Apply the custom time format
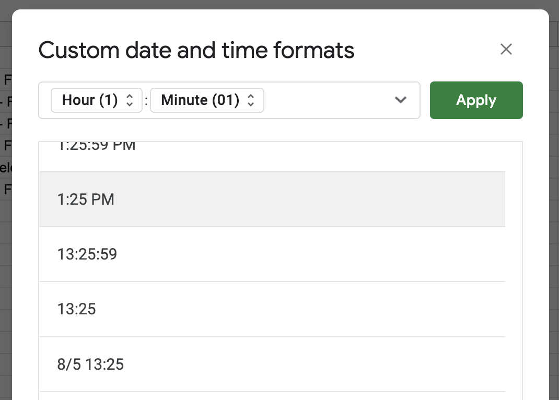The image size is (559, 400). coord(476,100)
